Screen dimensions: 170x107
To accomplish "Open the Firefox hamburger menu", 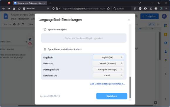I will [x=166, y=8].
